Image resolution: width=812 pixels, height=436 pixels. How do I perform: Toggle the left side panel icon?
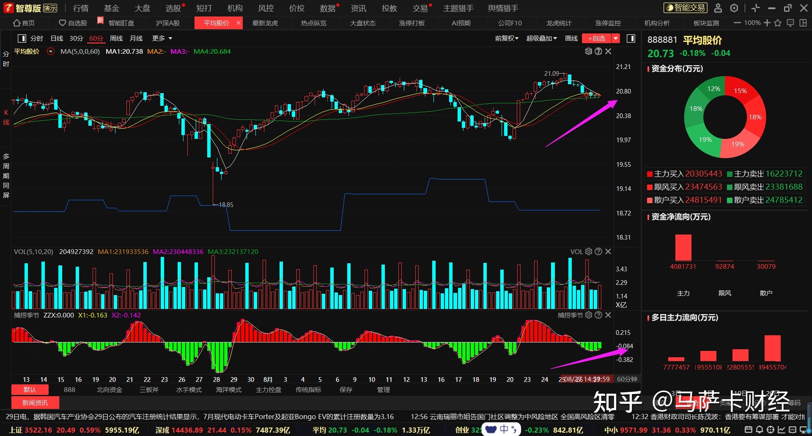click(22, 39)
